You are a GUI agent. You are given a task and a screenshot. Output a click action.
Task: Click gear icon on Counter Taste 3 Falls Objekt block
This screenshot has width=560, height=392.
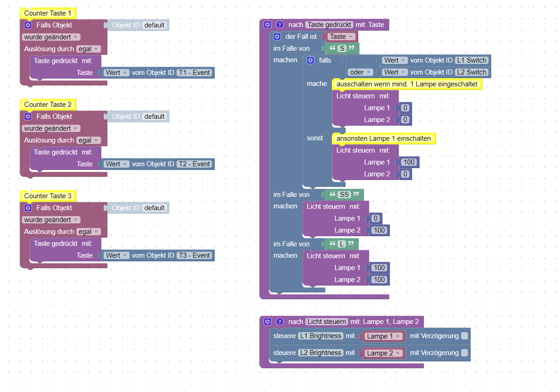[x=28, y=208]
